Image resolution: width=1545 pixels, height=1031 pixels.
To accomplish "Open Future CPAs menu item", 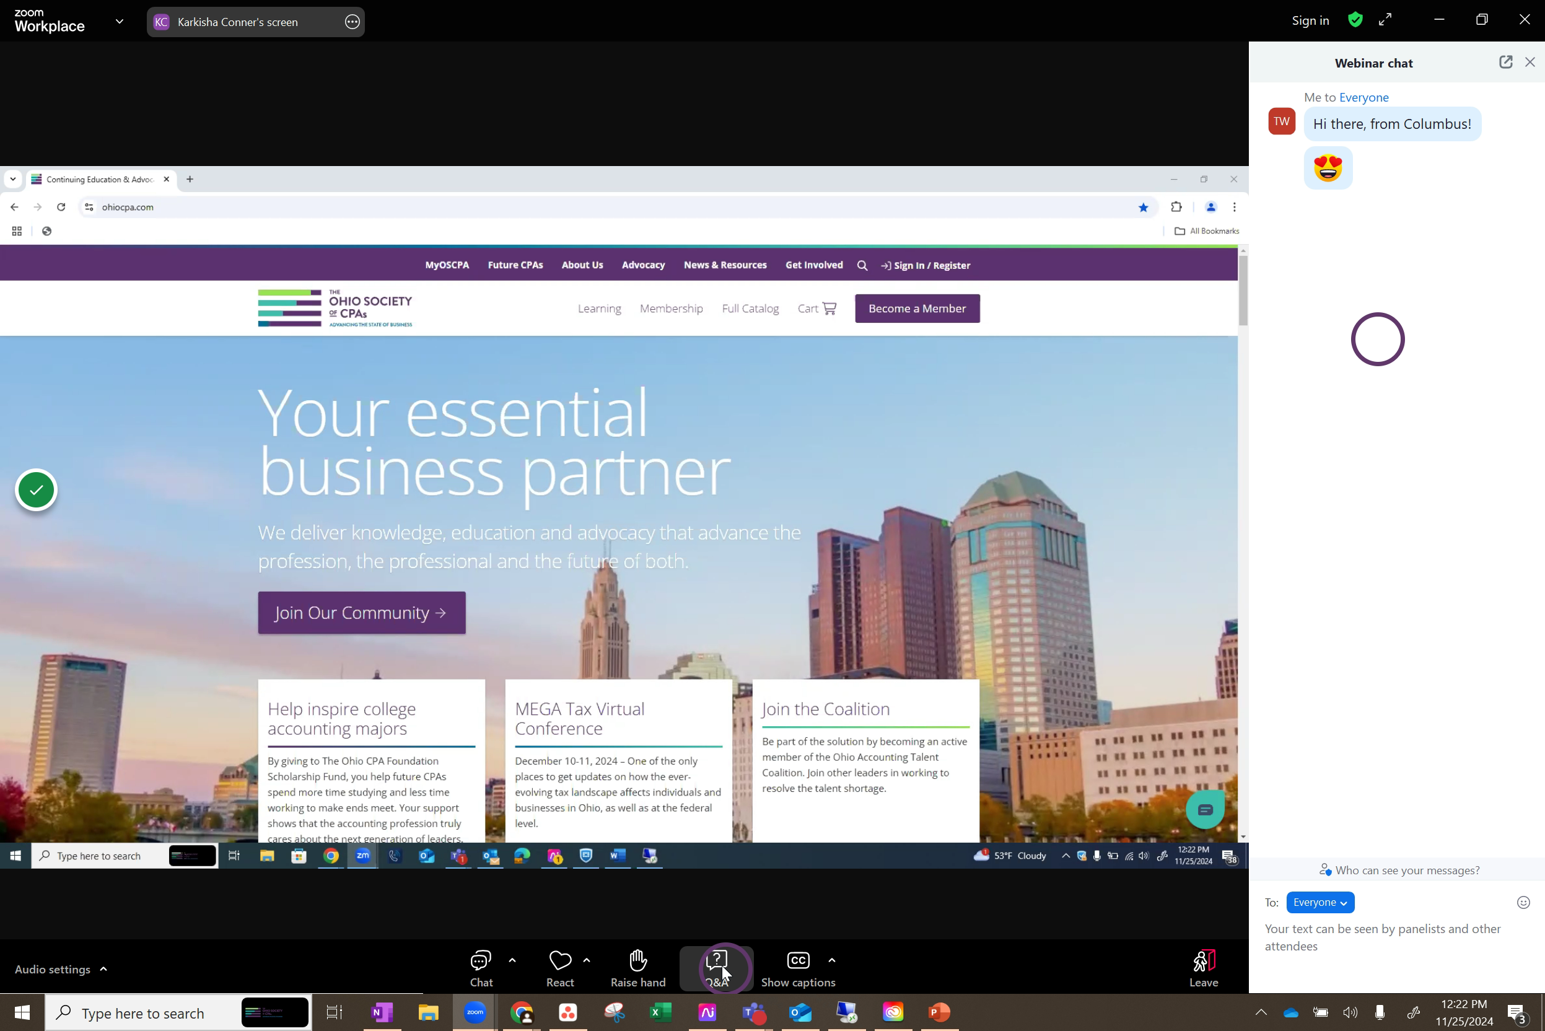I will click(x=515, y=265).
